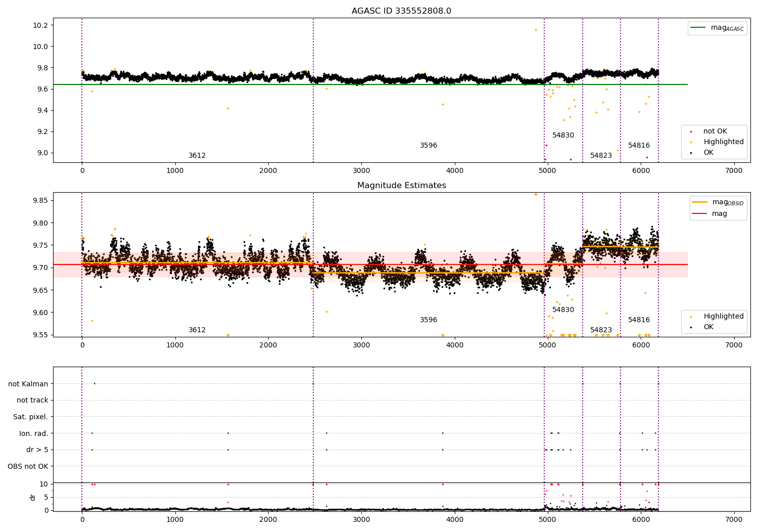Click 'Highlighted' legend entry in Magnitude Estimates plot
758x531 pixels.
717,317
